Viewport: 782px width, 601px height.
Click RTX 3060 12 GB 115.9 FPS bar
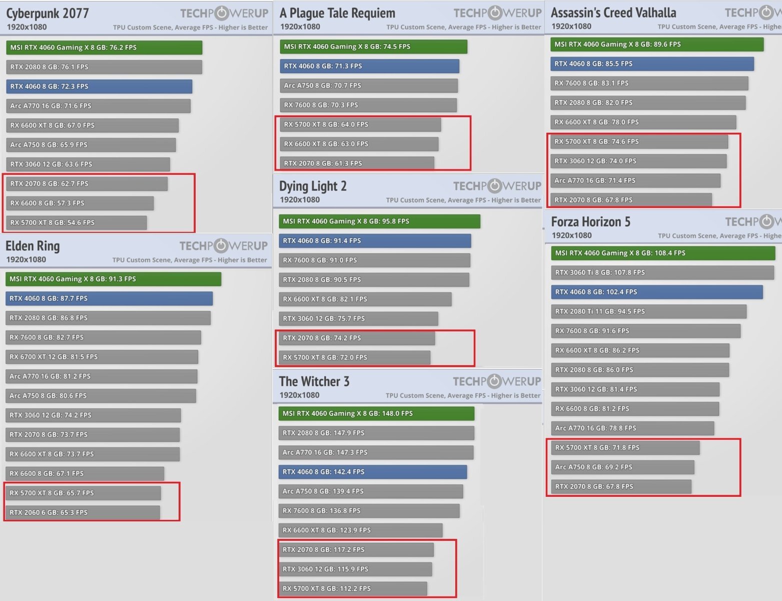tap(355, 569)
